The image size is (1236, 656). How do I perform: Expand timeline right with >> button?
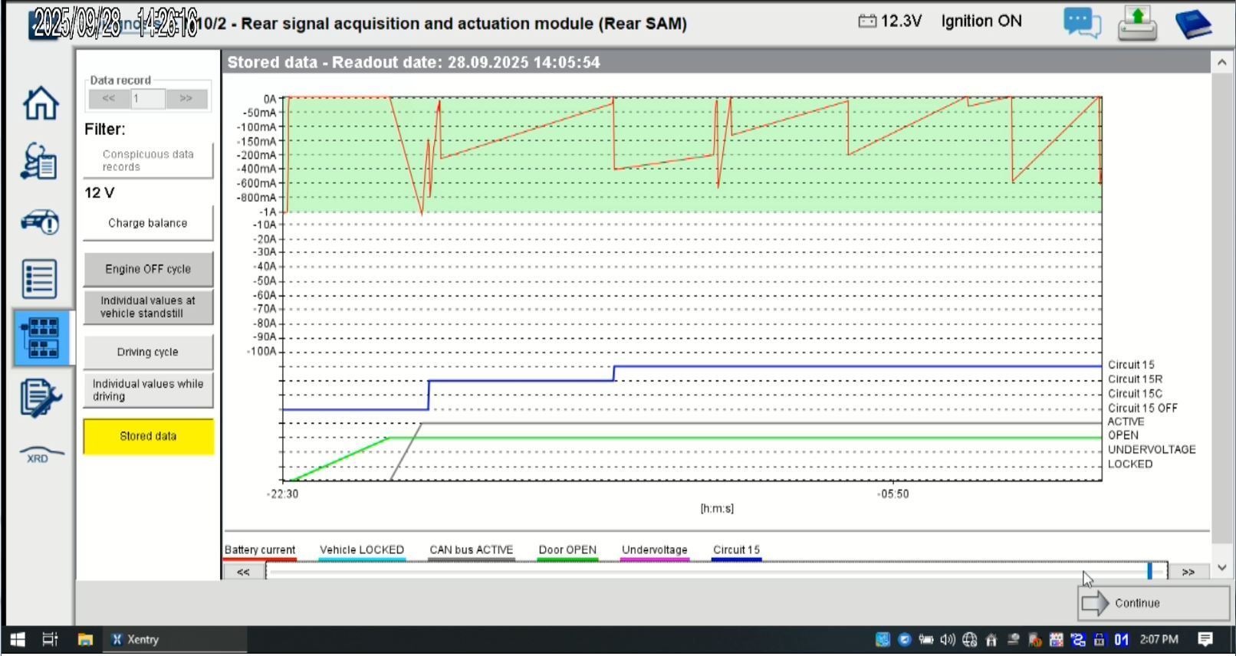coord(1188,572)
